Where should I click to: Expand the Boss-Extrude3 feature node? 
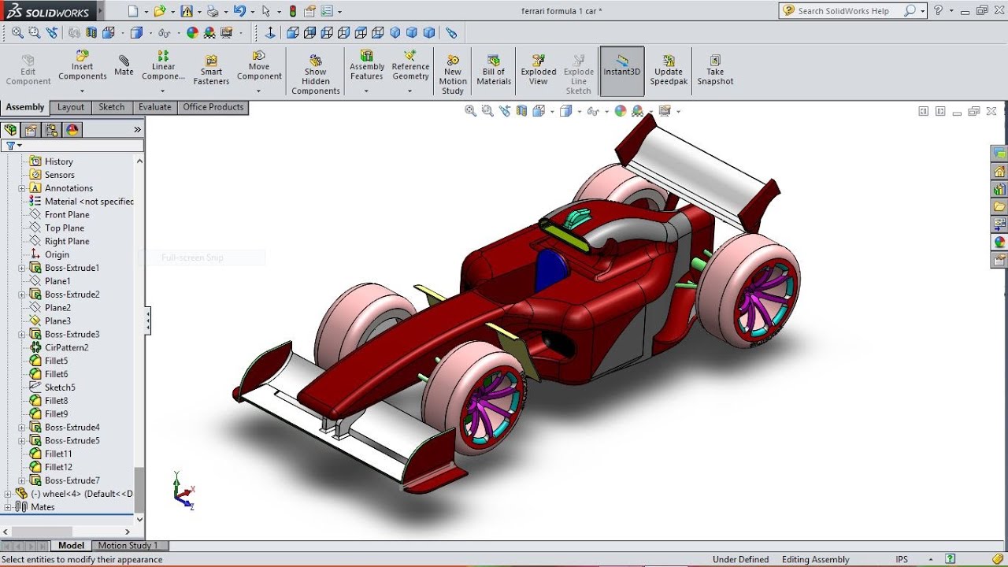coord(22,335)
